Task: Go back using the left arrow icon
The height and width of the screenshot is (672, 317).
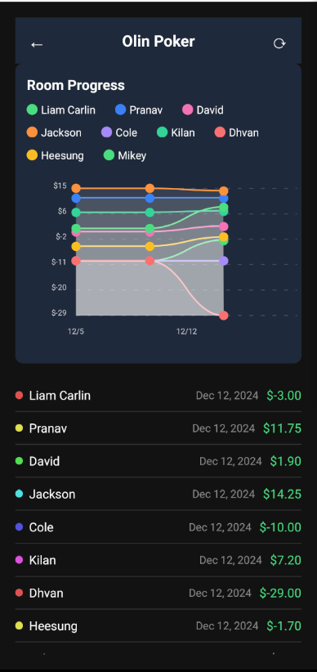Action: [x=37, y=44]
